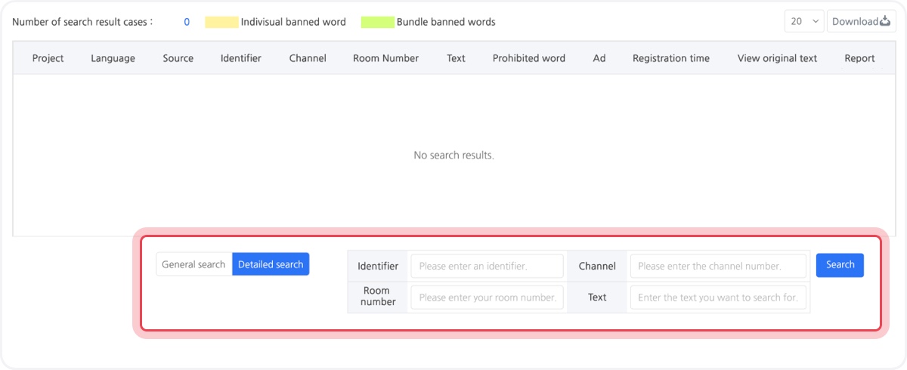The image size is (907, 370).
Task: Select the Prohibited word column header
Action: (x=529, y=58)
